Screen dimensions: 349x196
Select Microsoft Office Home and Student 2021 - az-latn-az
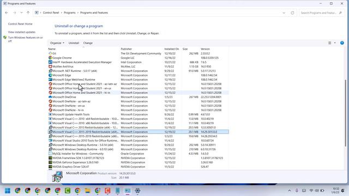tap(138, 84)
